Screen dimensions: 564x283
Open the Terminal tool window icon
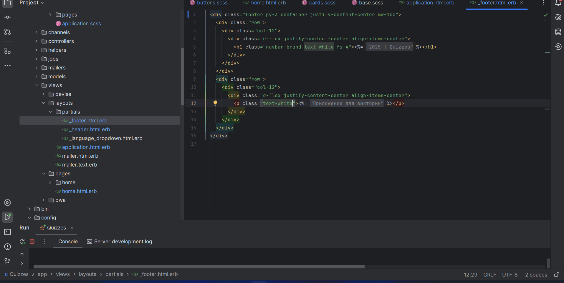pos(8,232)
